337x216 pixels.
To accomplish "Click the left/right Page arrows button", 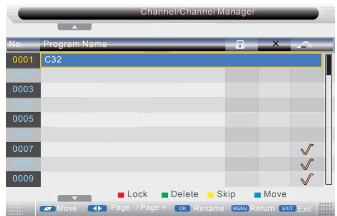I will tap(97, 208).
